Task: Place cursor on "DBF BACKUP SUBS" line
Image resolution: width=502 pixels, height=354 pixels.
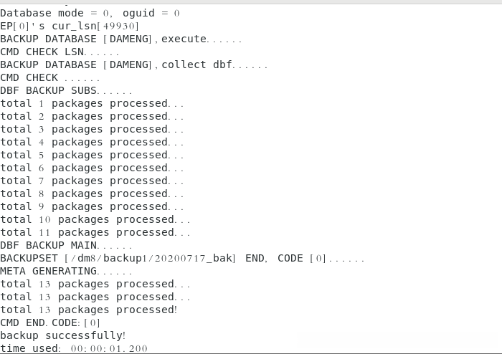Action: [66, 90]
